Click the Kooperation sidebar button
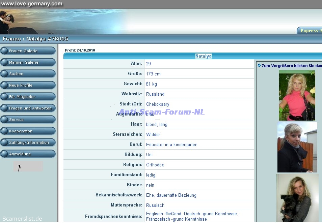This screenshot has width=322, height=223. coord(28,131)
